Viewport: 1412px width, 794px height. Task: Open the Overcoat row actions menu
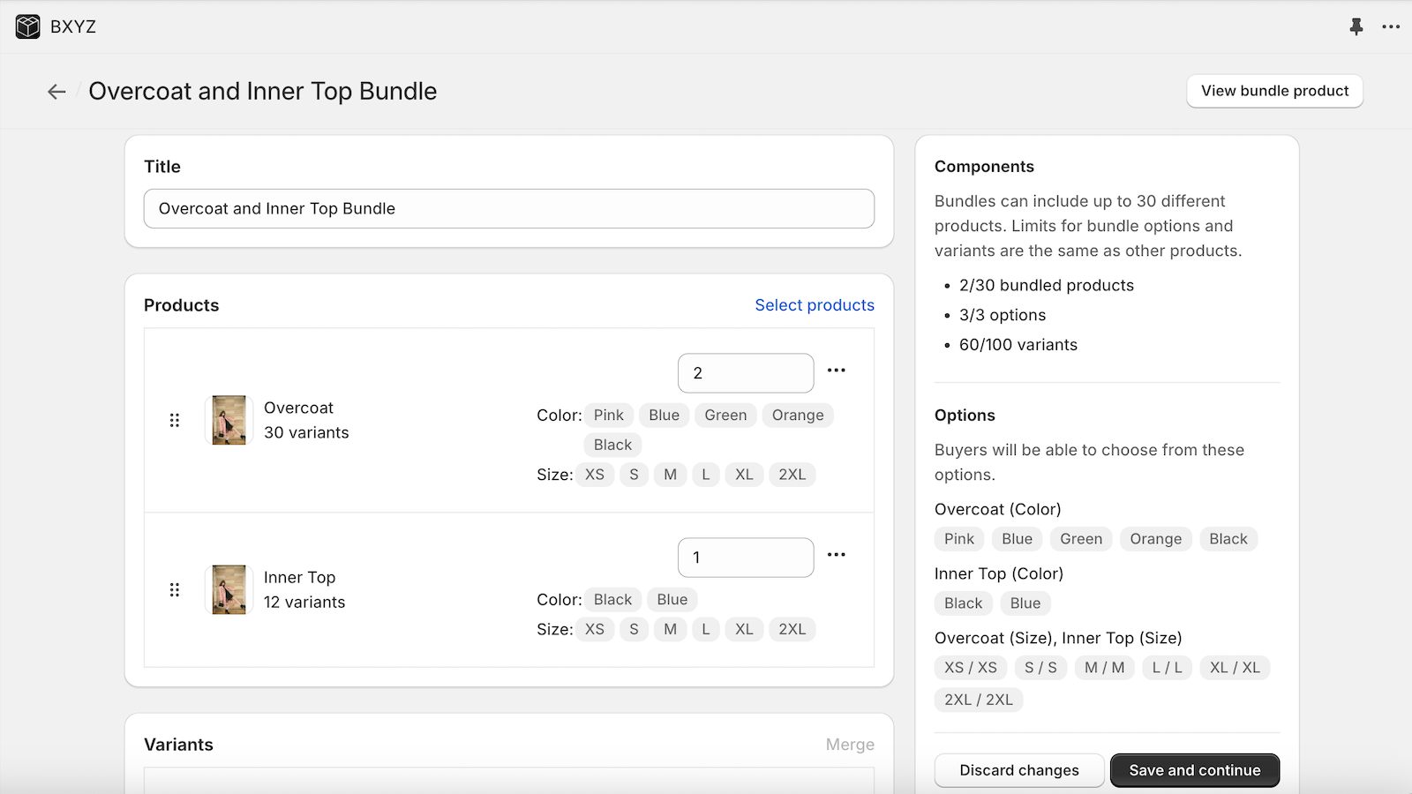837,371
